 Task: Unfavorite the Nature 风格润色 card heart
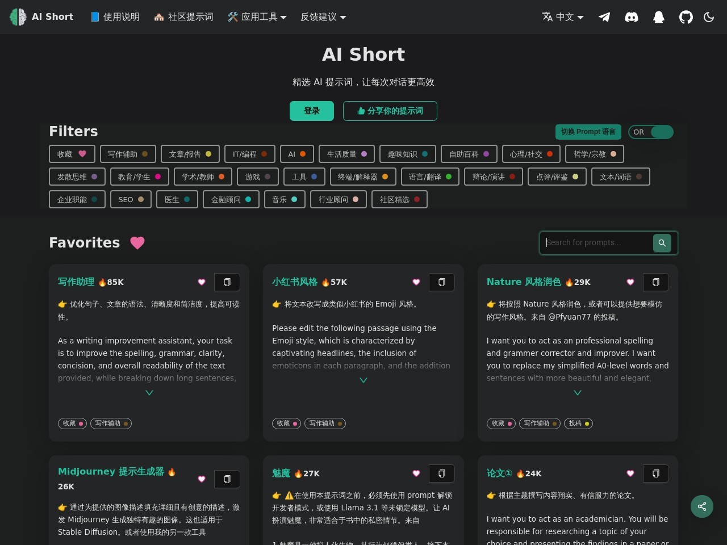click(630, 282)
